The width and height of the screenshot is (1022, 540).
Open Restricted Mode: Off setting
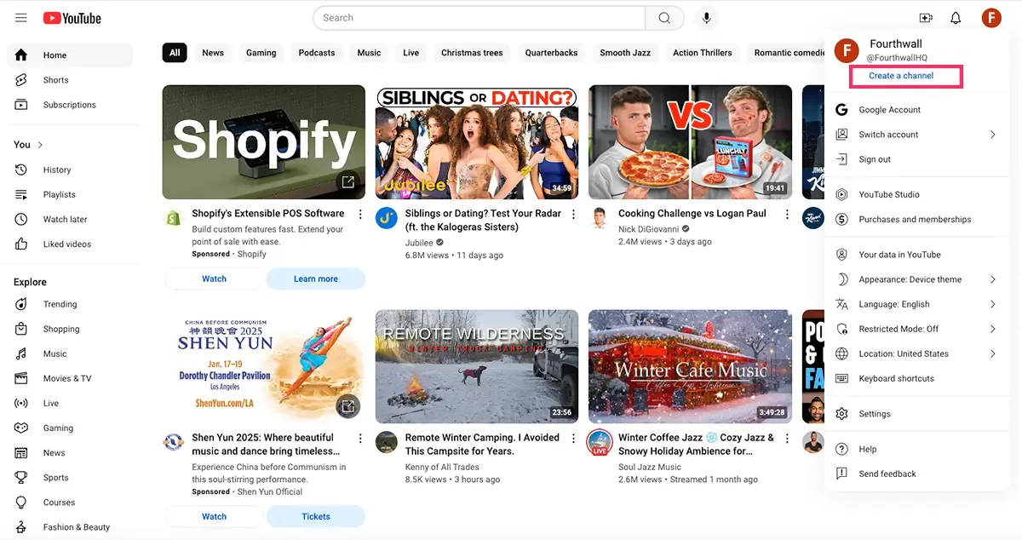[x=899, y=329]
